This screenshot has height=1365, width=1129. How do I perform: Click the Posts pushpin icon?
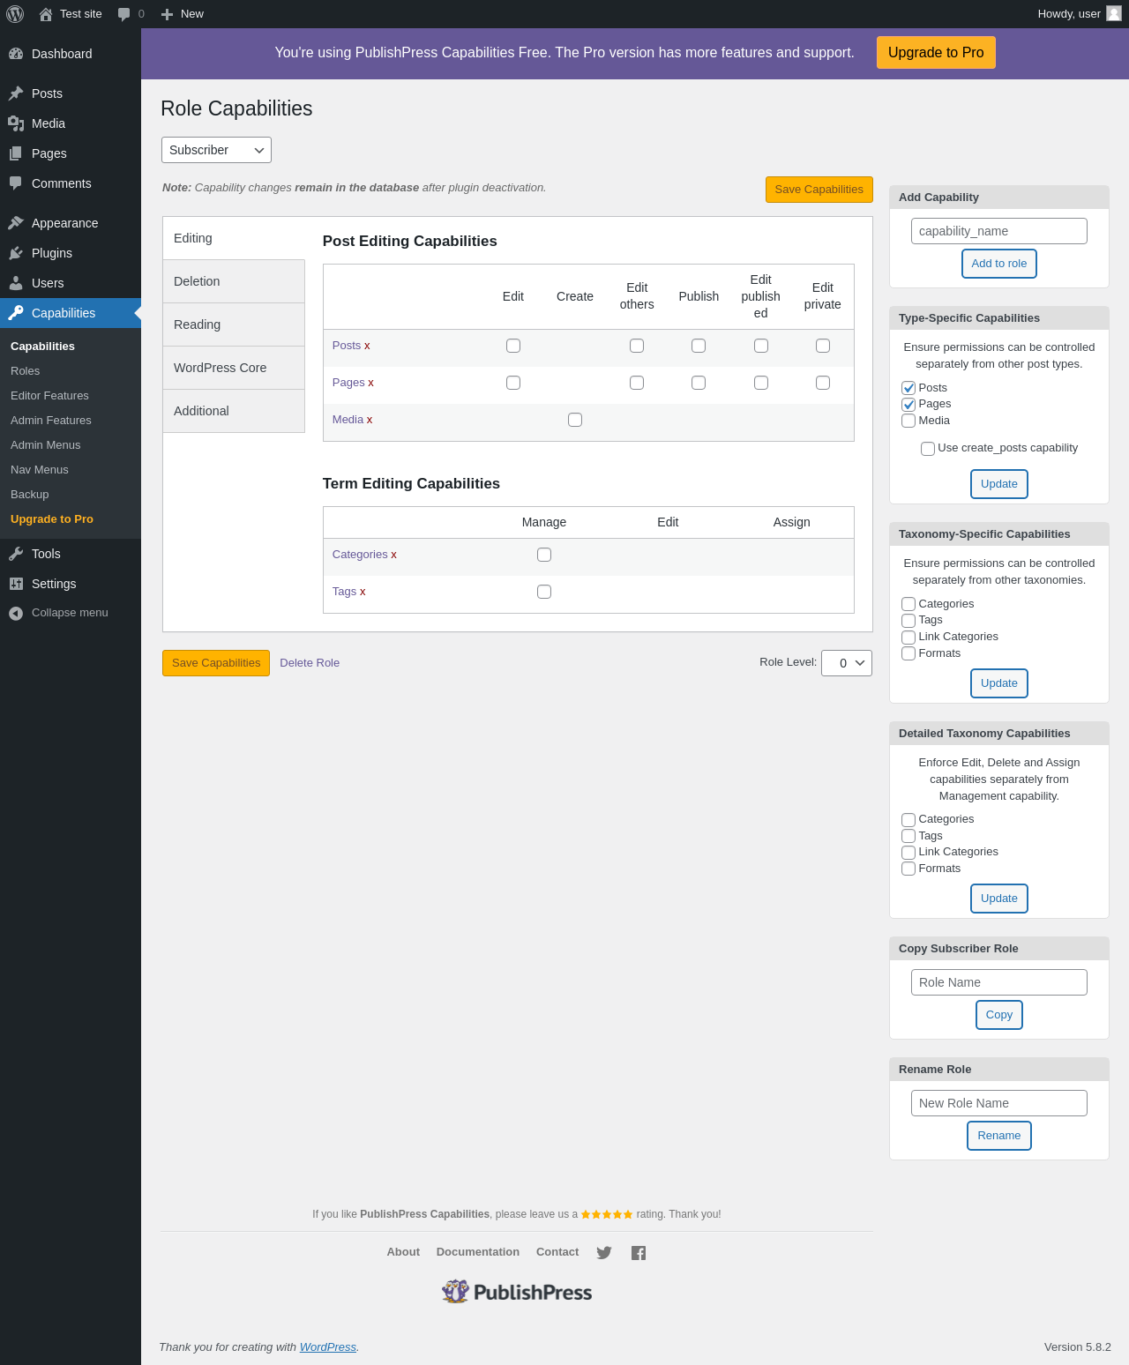tap(16, 93)
